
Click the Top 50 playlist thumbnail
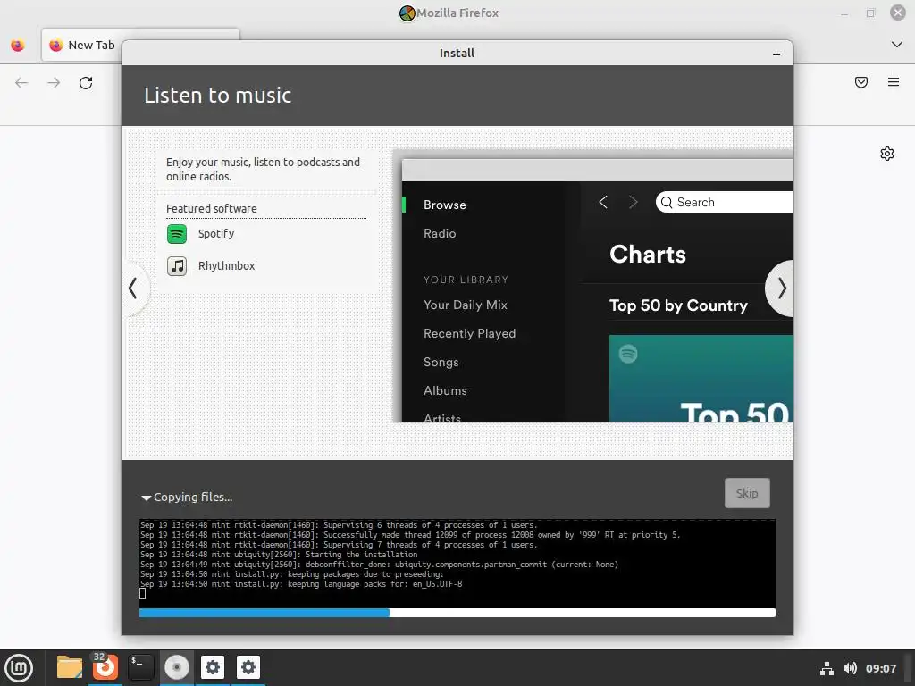point(701,378)
